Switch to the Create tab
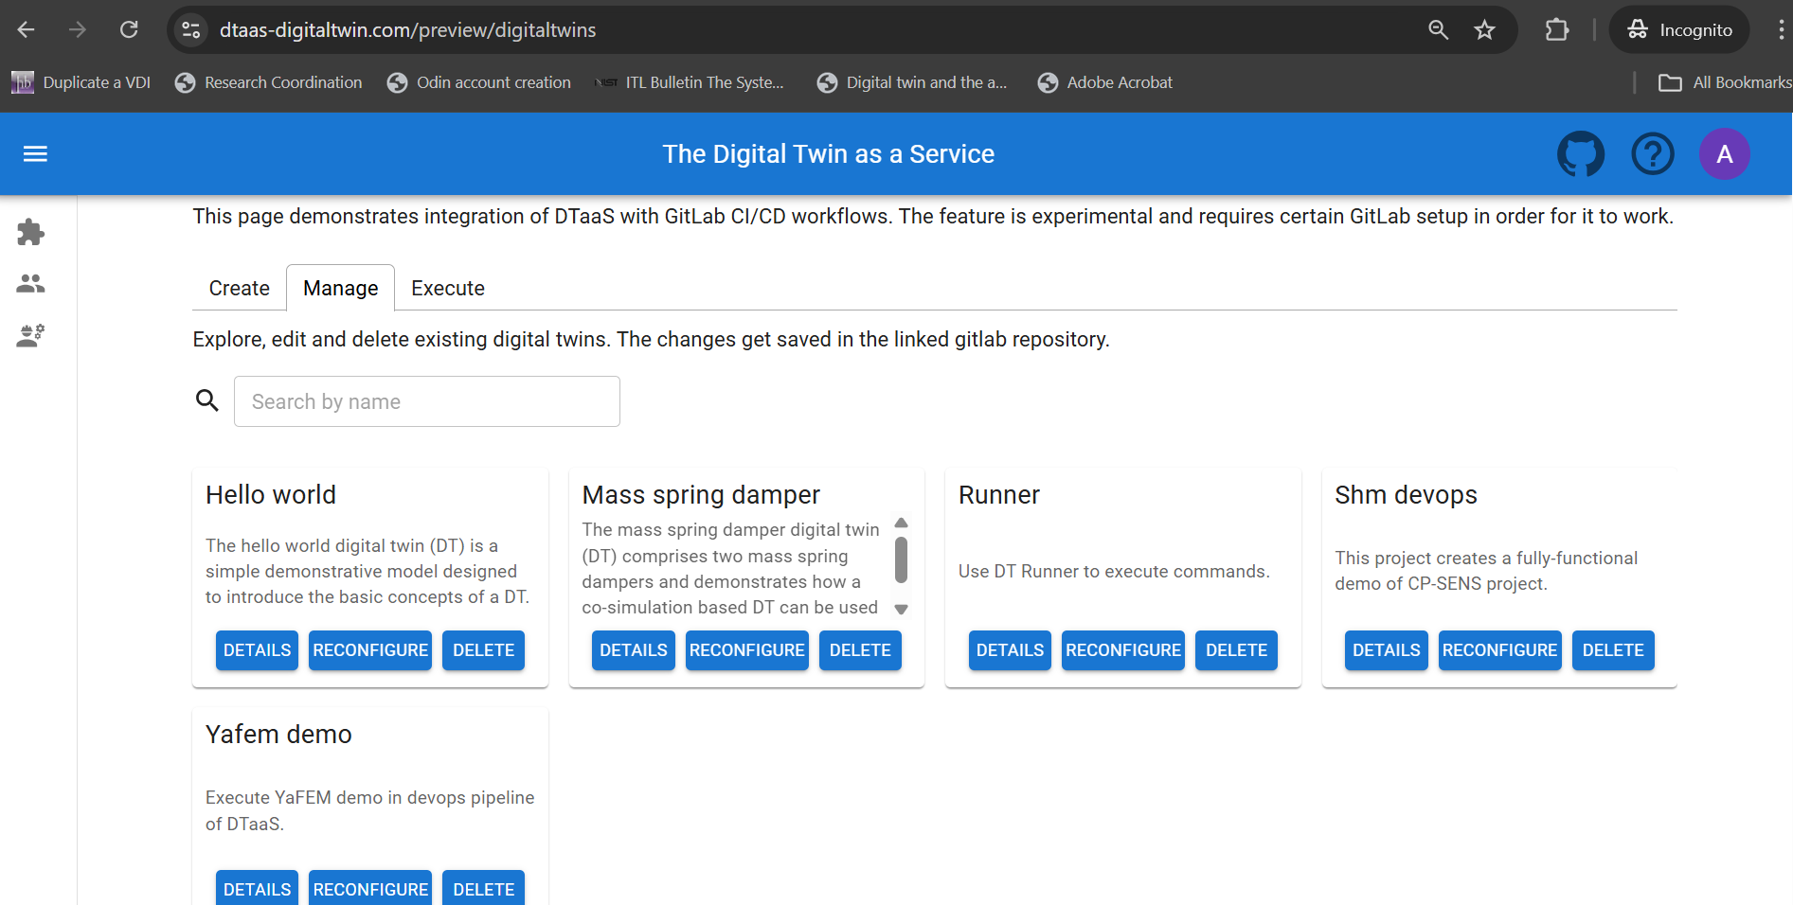 tap(238, 288)
